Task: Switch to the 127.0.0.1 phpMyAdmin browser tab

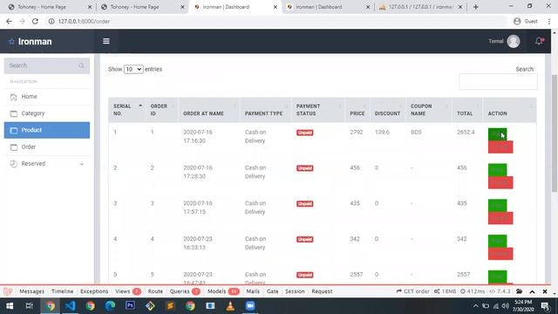Action: (x=419, y=7)
